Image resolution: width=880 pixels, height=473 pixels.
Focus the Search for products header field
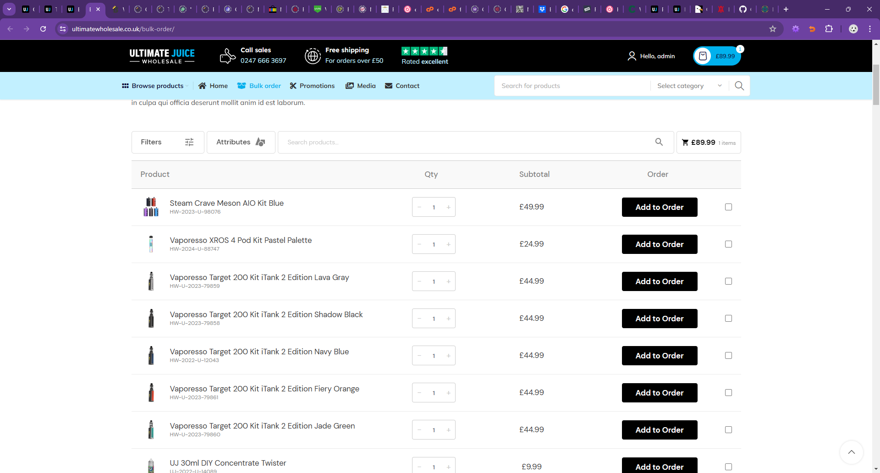(x=572, y=86)
